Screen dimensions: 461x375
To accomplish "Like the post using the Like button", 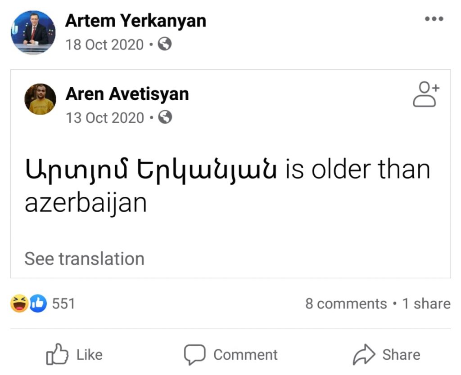I will (x=75, y=355).
